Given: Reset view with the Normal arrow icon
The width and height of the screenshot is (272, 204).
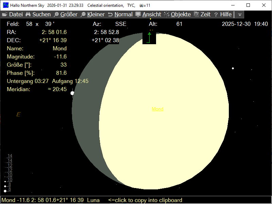Looking at the screenshot, I should pos(110,15).
